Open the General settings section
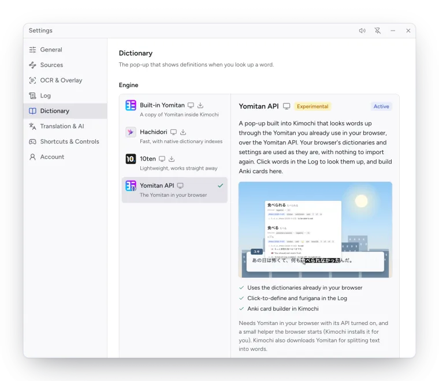This screenshot has height=381, width=439. point(65,50)
